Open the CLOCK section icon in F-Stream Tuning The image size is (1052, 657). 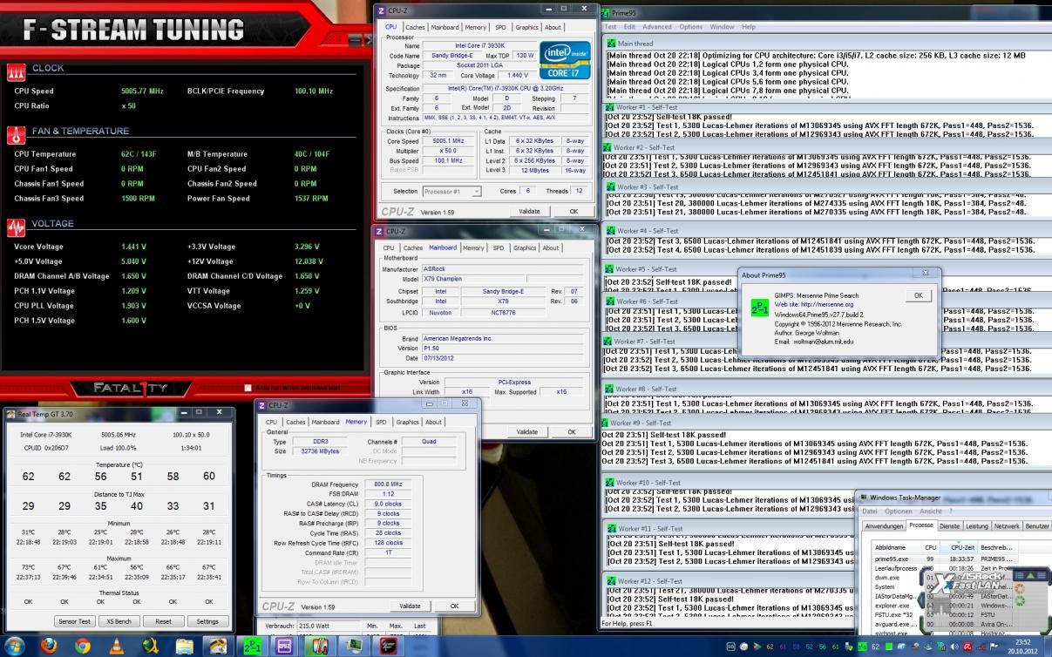click(x=17, y=71)
